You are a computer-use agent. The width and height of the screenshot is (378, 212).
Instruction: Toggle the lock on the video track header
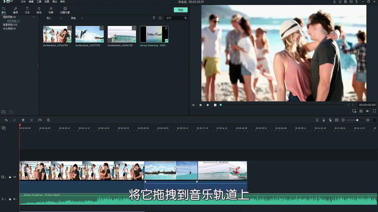point(10,177)
